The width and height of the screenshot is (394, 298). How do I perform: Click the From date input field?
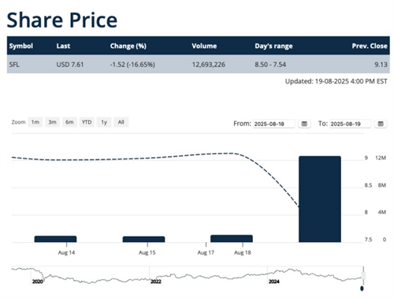pos(274,124)
